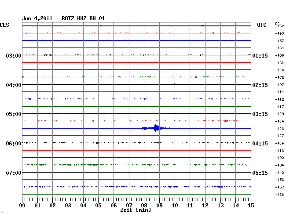
Task: Click the "05:15" UTC time label
Action: (260, 173)
